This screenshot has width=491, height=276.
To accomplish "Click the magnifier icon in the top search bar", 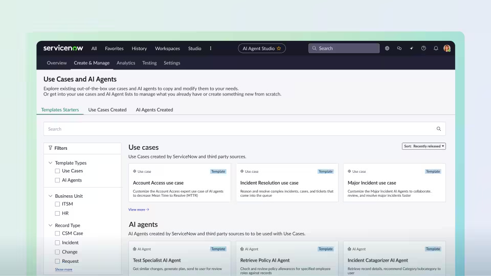I will [314, 48].
